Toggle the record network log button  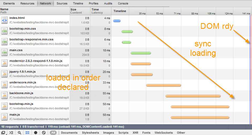[x=36, y=133]
